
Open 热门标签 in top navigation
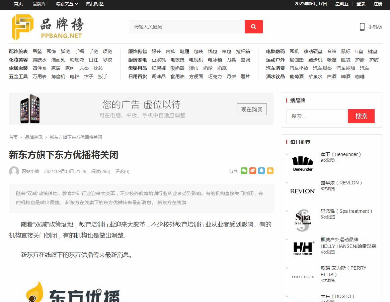pyautogui.click(x=95, y=4)
